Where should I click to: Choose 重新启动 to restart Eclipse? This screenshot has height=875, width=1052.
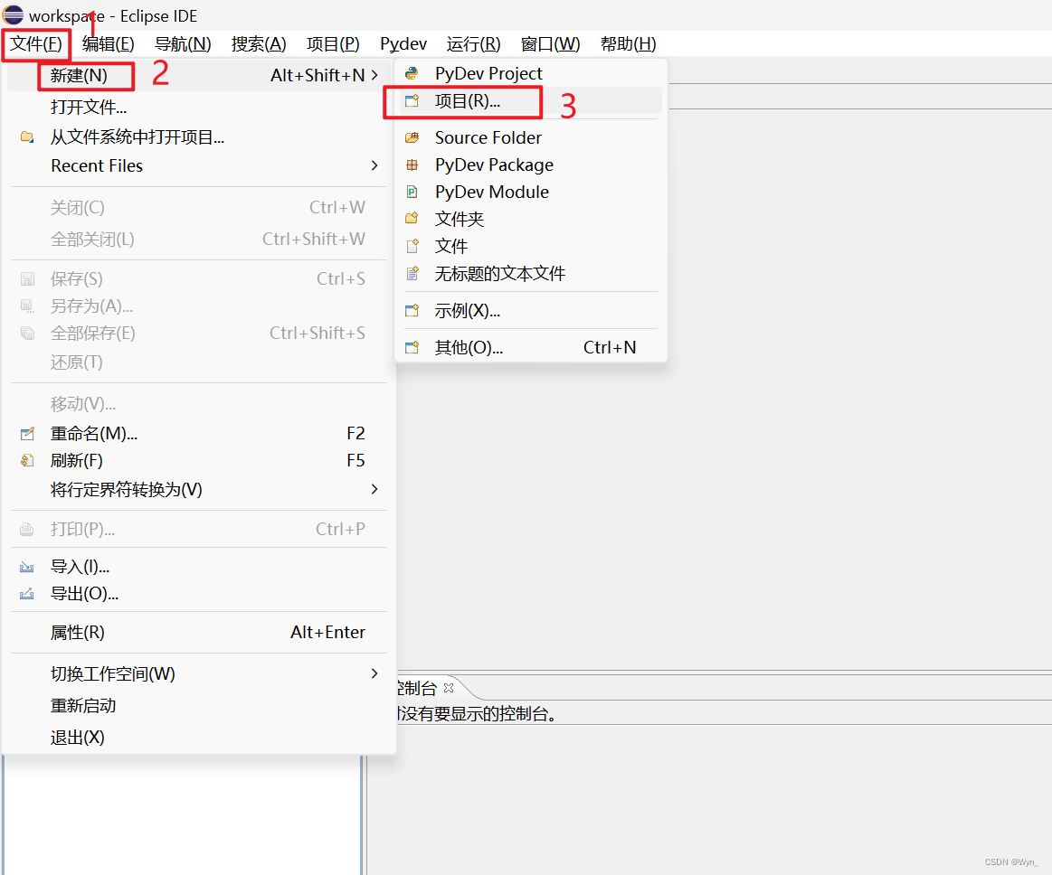click(x=197, y=705)
